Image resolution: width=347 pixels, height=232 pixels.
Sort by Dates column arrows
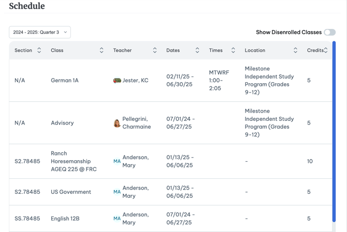pos(197,50)
